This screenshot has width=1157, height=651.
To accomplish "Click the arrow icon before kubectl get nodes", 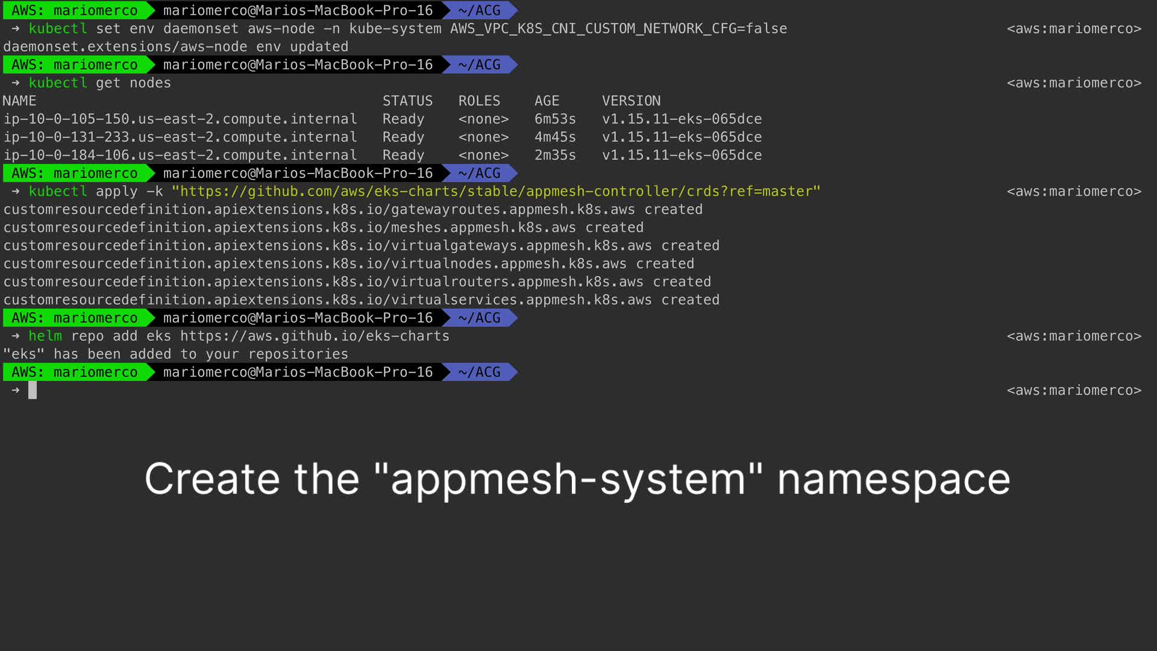I will coord(16,83).
